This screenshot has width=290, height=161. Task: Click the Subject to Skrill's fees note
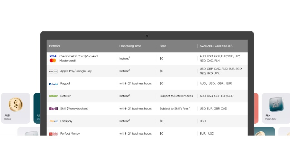[175, 109]
